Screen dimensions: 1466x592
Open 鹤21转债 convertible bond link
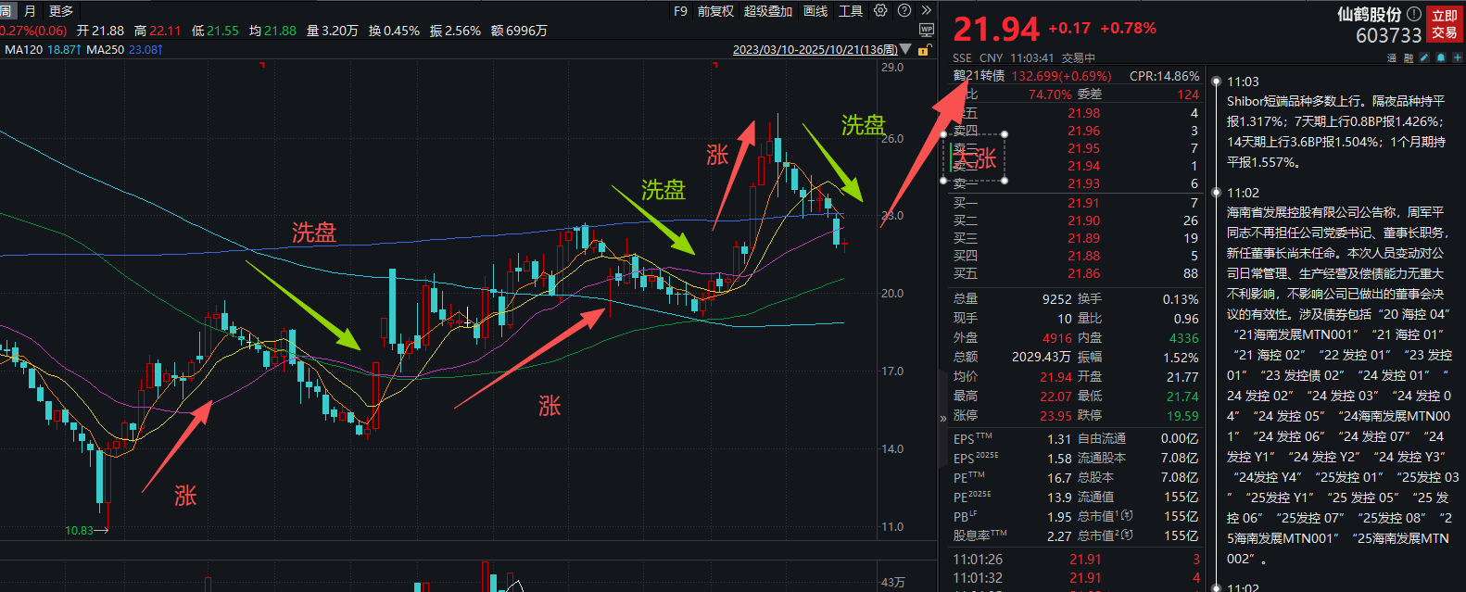979,76
